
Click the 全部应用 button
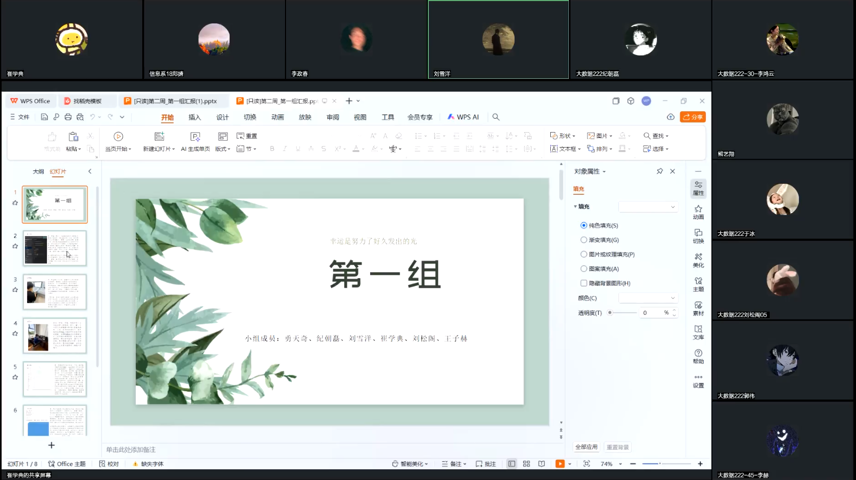pos(586,448)
